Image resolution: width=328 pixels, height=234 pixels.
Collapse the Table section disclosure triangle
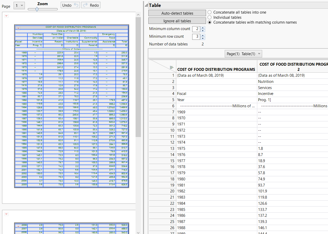click(x=146, y=5)
